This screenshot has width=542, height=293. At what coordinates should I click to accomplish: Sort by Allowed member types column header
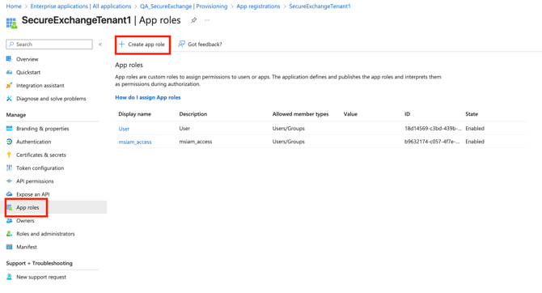[x=300, y=114]
